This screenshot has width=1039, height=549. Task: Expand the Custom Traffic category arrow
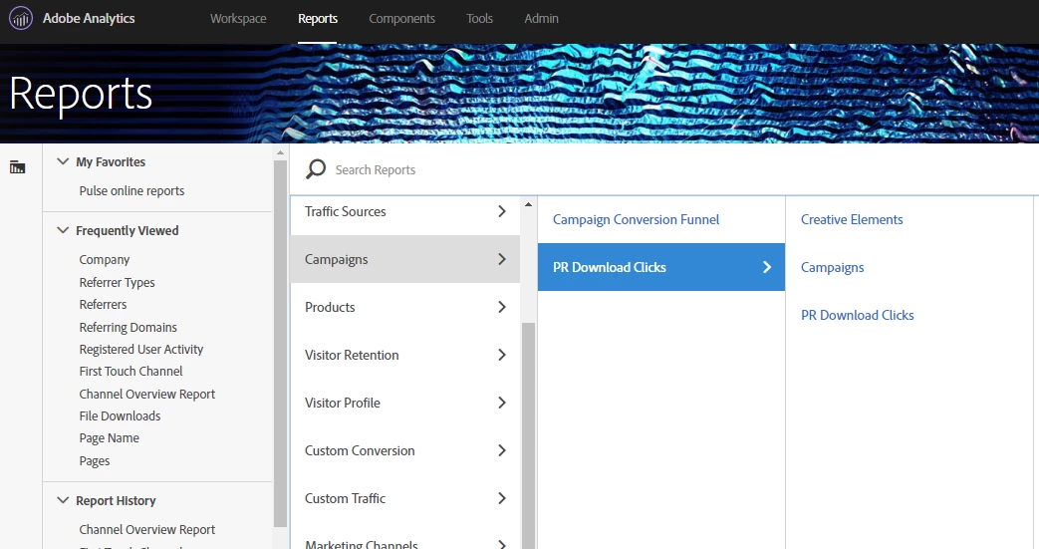pyautogui.click(x=502, y=498)
